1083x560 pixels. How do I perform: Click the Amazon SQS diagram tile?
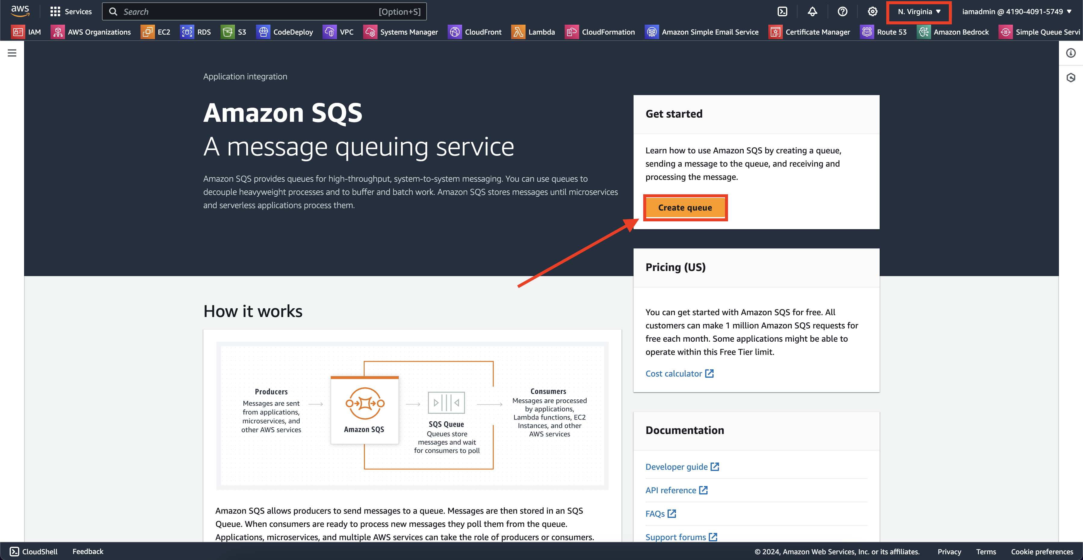click(365, 410)
